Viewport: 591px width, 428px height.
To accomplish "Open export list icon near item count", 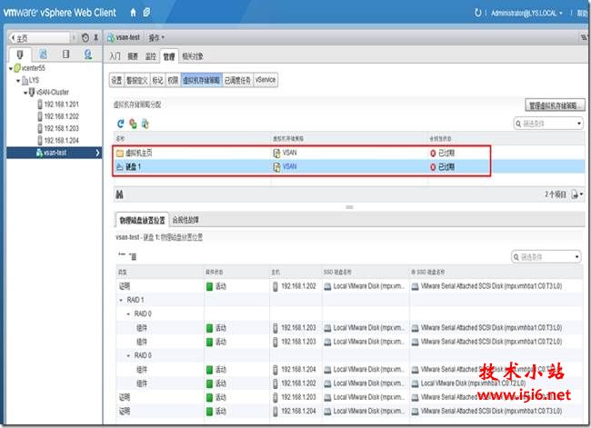I will tap(576, 194).
